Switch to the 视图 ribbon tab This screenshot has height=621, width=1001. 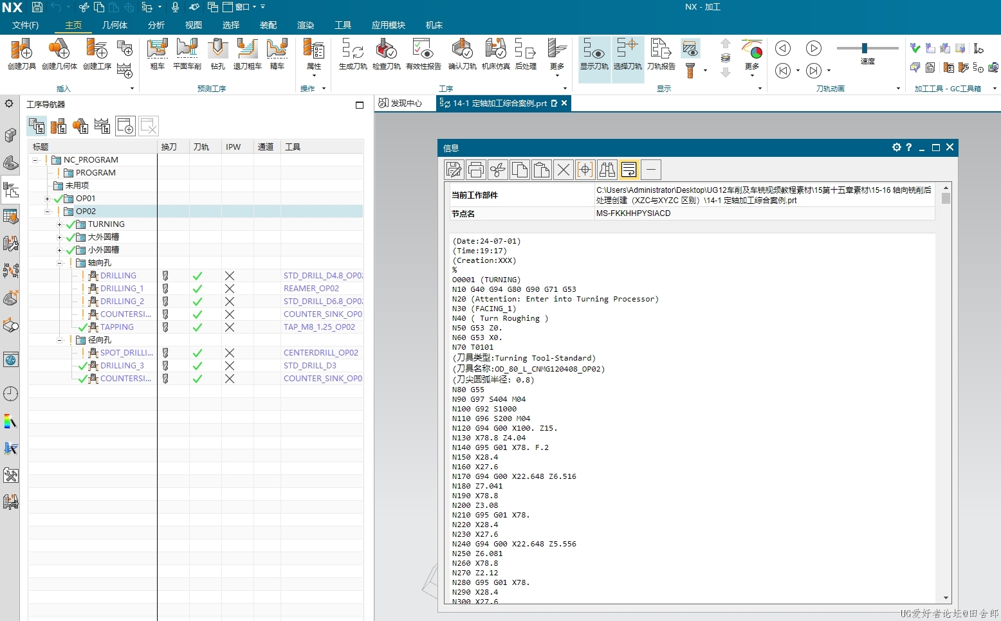pyautogui.click(x=194, y=25)
